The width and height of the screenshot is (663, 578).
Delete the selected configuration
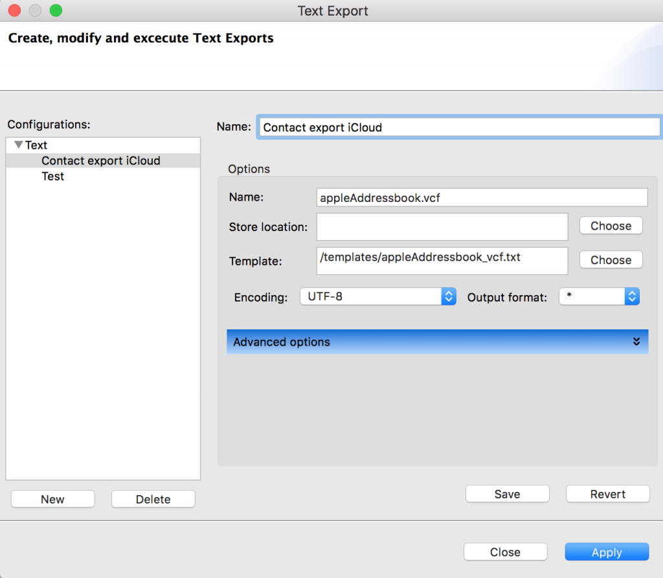click(x=153, y=499)
